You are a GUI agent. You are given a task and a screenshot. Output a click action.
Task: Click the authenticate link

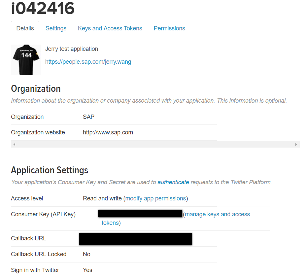(x=173, y=182)
